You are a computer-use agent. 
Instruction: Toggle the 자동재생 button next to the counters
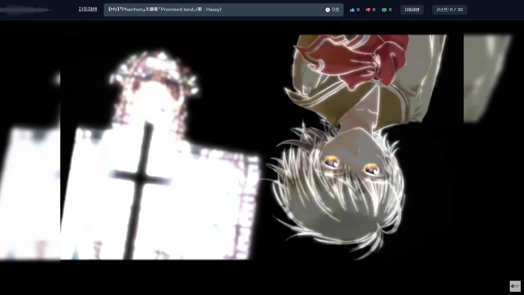[412, 10]
